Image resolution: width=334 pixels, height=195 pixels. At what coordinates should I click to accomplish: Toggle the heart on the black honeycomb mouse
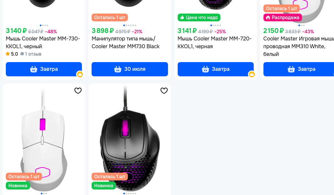pyautogui.click(x=164, y=91)
